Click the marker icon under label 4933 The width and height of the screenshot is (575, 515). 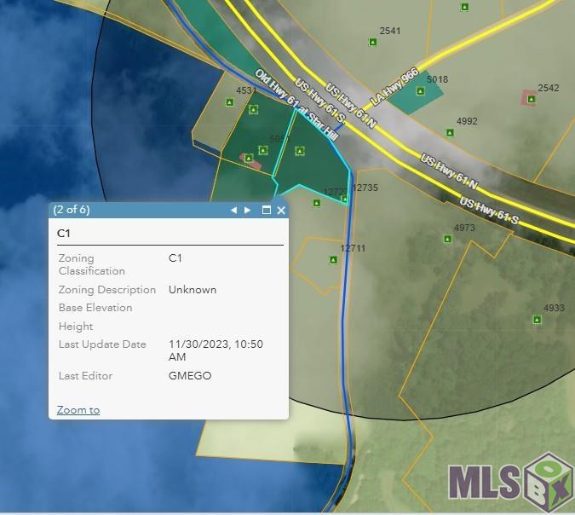pyautogui.click(x=537, y=320)
